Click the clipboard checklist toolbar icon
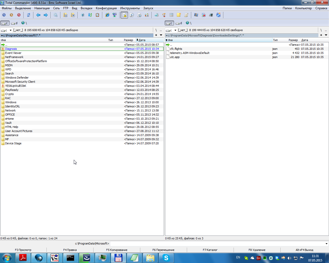Viewport: 329px width, 263px height. point(97,15)
